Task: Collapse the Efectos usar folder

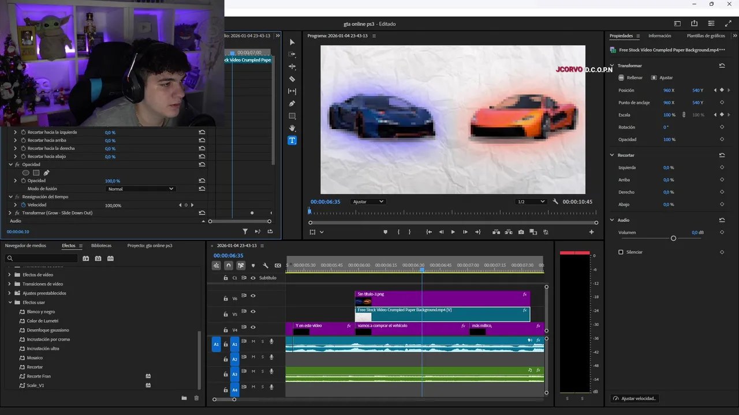Action: point(10,303)
